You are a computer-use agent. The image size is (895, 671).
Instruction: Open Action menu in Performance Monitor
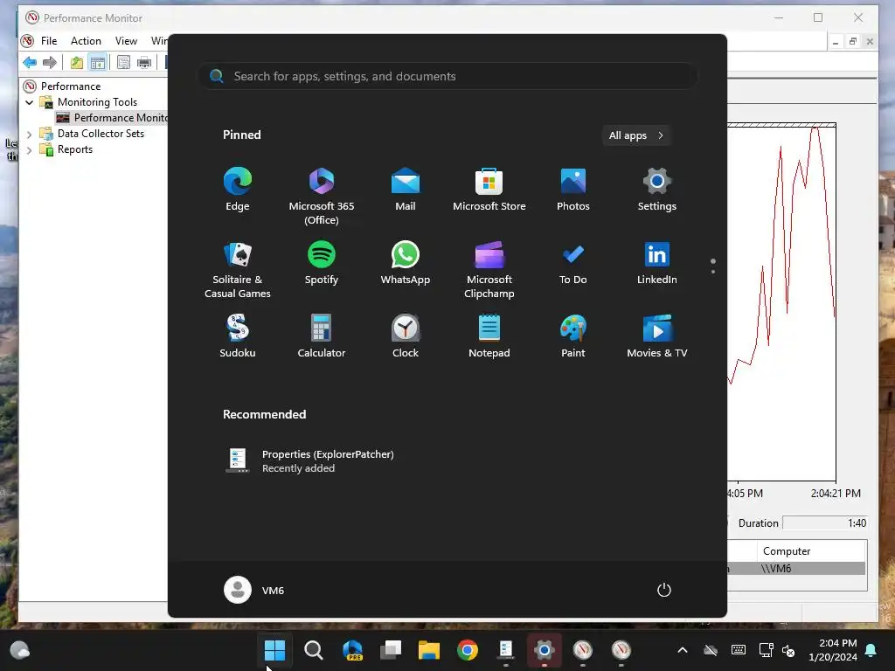pos(86,41)
